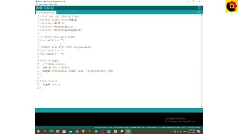The width and height of the screenshot is (238, 134).
Task: Create a new sketch with the New button
Action: point(45,8)
